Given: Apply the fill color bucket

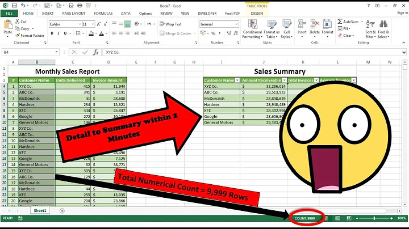Looking at the screenshot, I should coord(91,33).
